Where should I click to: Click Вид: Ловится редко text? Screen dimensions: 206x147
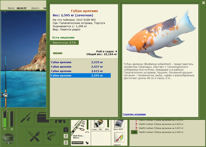pyautogui.click(x=66, y=30)
